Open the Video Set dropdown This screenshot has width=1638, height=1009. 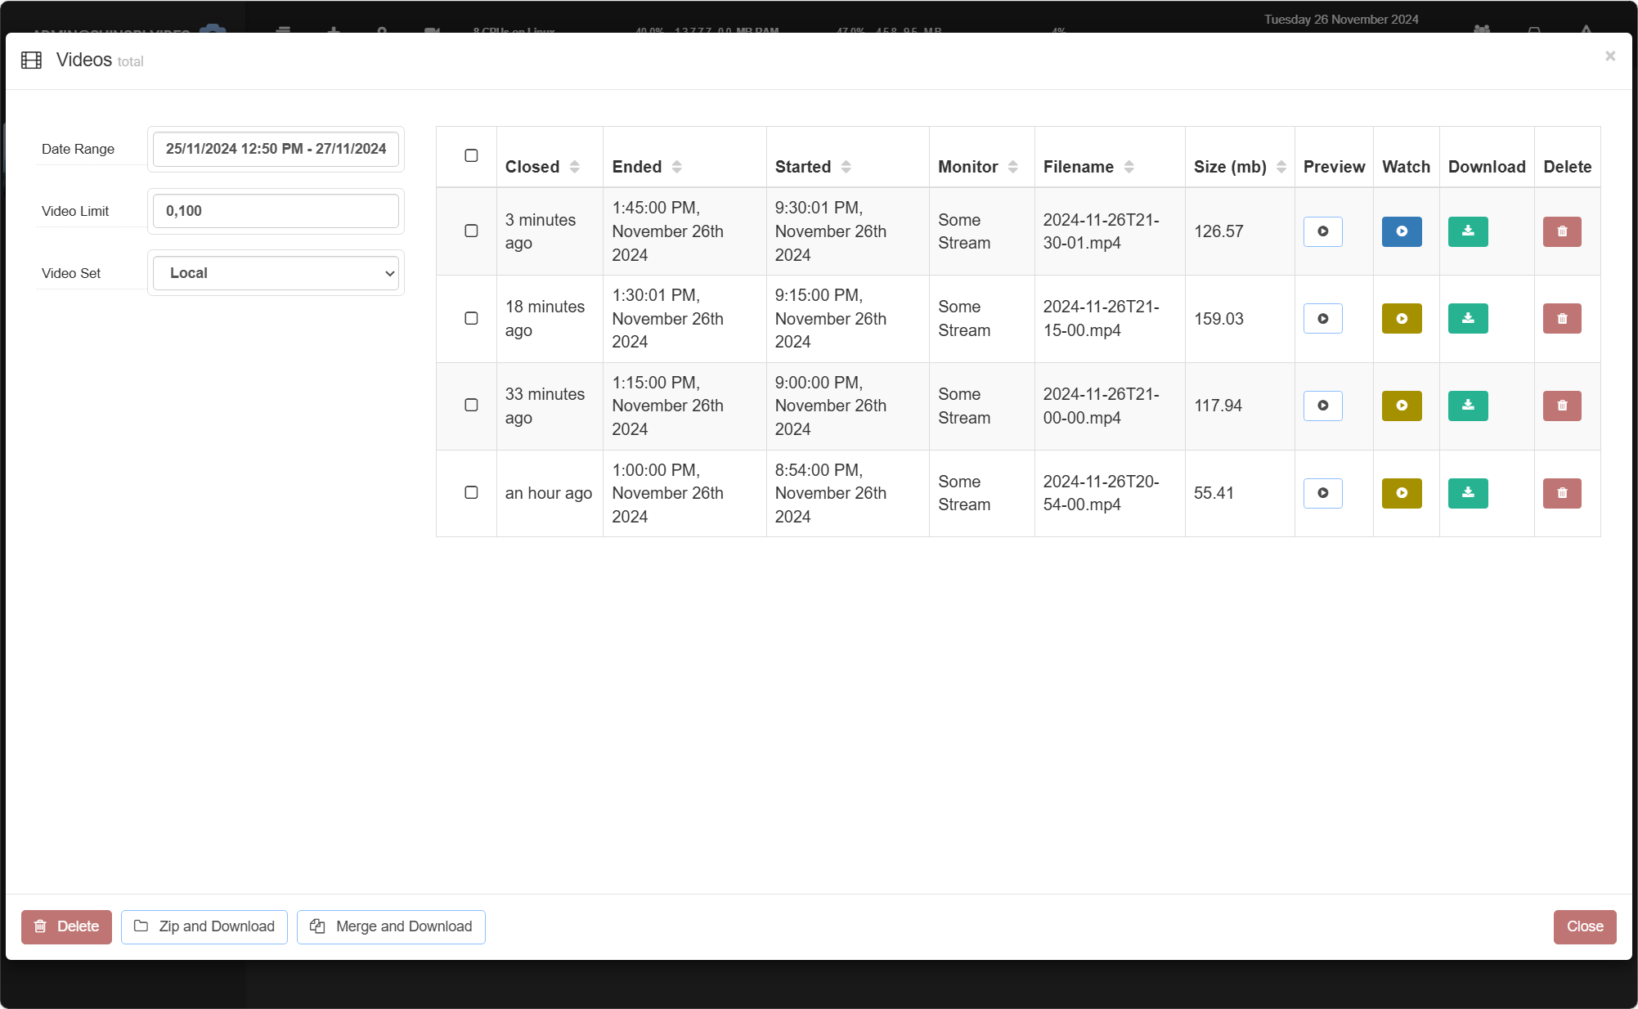(276, 273)
